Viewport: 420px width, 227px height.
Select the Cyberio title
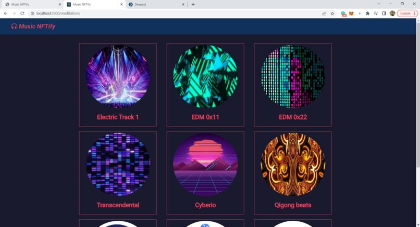point(205,205)
